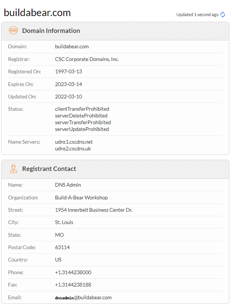Click the street address 1954 Innerbelt Business Center Dr.
Viewport: 232px width, 306px height.
coord(94,210)
